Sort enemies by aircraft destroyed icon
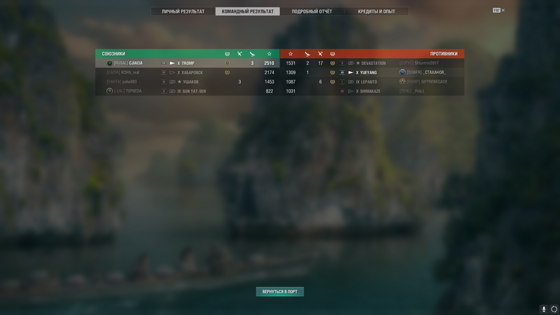Viewport: 560px width, 315px height. (x=307, y=54)
